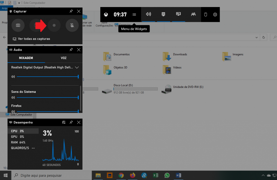277x180 pixels.
Task: Click the Xbox logo in Game Bar
Action: pyautogui.click(x=107, y=15)
